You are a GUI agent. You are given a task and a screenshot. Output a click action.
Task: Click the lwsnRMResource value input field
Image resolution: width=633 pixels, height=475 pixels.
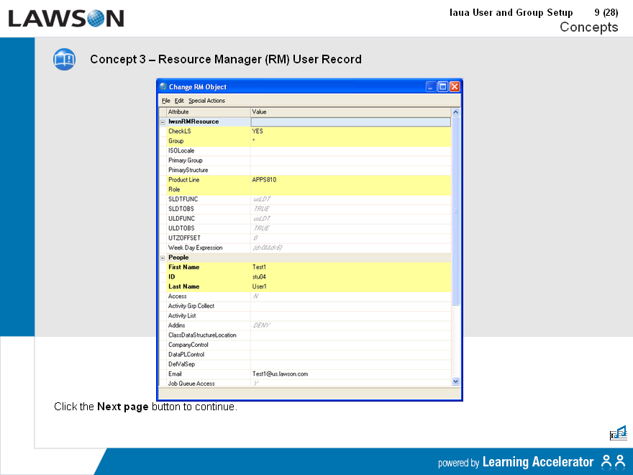coord(350,122)
